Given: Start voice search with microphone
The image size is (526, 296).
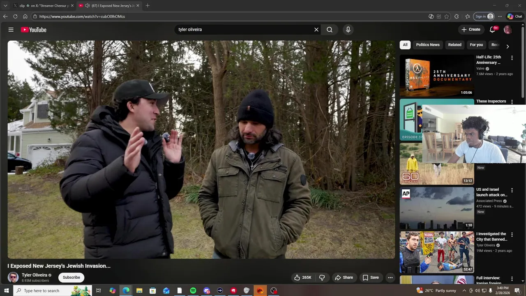Looking at the screenshot, I should 348,30.
